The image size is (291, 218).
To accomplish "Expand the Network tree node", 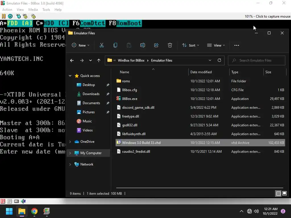I will coord(70,164).
